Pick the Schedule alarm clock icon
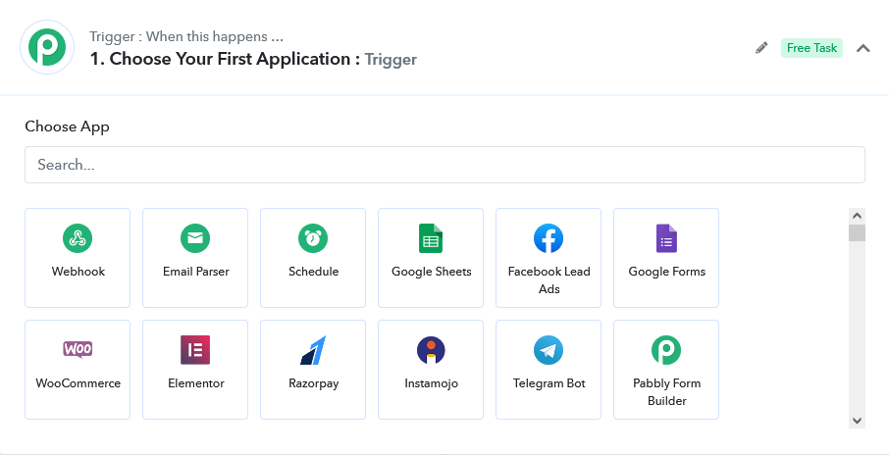The image size is (889, 455). click(313, 238)
